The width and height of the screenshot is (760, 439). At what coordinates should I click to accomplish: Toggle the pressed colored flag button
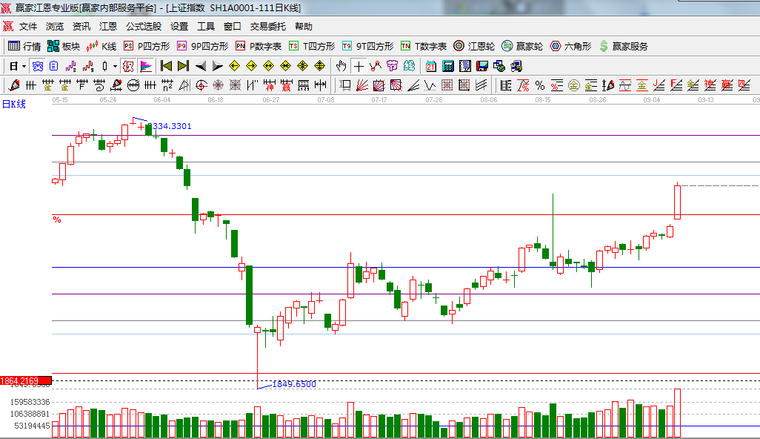pos(145,66)
